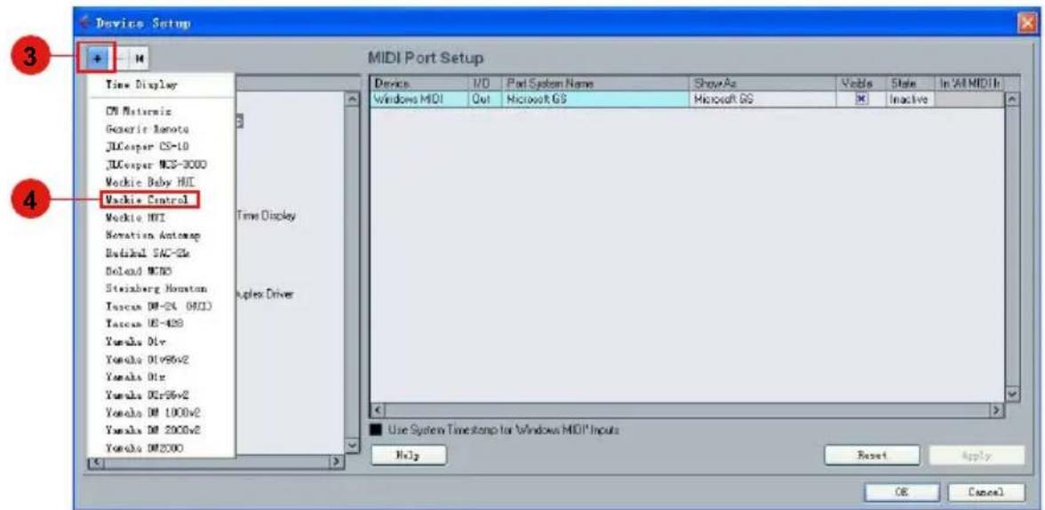
Task: Select Radikal SAC-2k entry
Action: tap(149, 252)
